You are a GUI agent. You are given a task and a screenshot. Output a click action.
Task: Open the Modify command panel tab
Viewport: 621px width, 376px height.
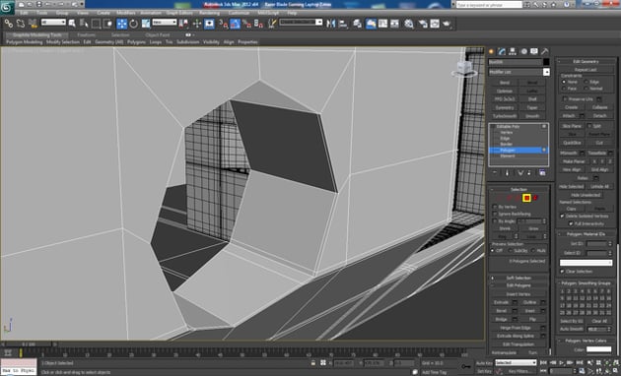click(x=502, y=51)
